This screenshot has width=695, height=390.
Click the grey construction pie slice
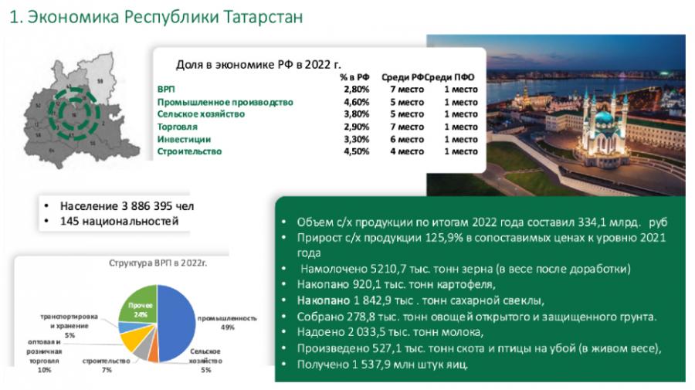click(x=143, y=349)
